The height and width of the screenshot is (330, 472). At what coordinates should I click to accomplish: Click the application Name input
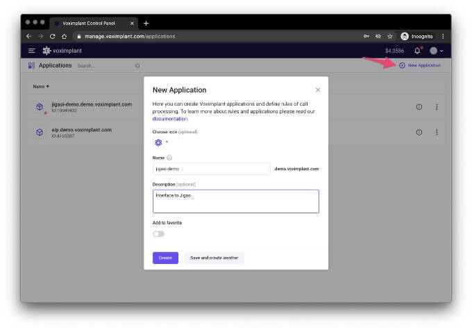pyautogui.click(x=211, y=169)
